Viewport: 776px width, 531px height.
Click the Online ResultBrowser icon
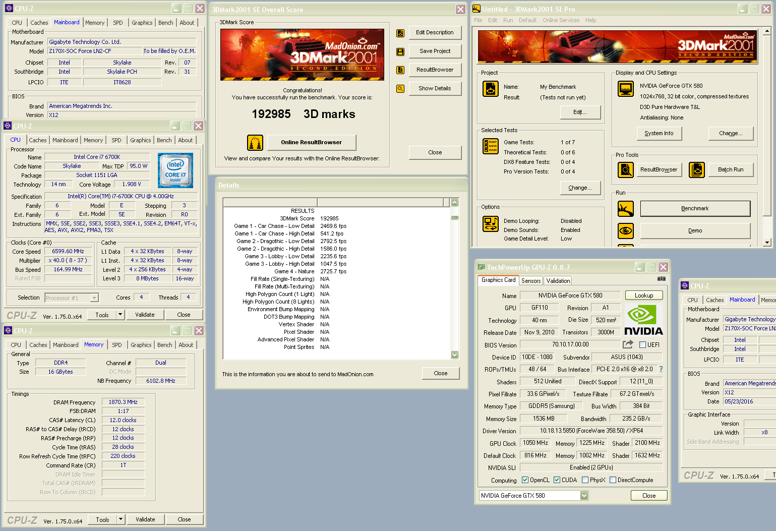tap(255, 143)
